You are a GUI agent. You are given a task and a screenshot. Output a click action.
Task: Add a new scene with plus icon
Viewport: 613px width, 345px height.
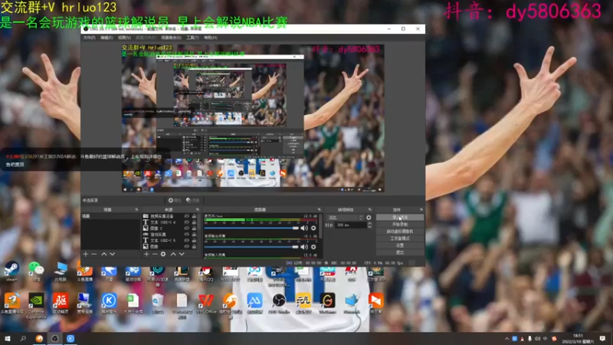[85, 255]
